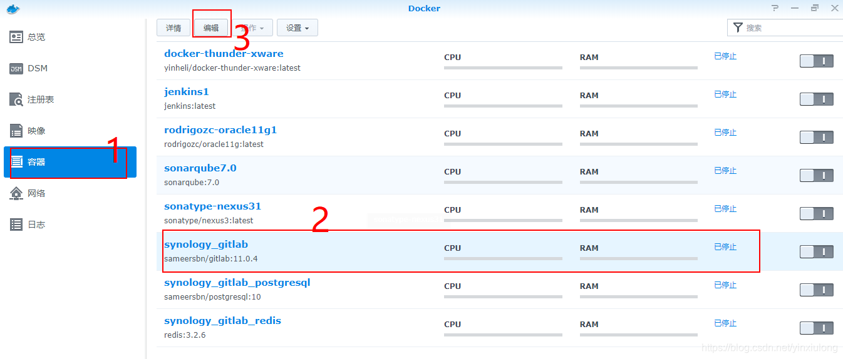The image size is (843, 359).
Task: Click CPU usage bar of rodrigozc-oracle11g1
Action: tap(503, 144)
